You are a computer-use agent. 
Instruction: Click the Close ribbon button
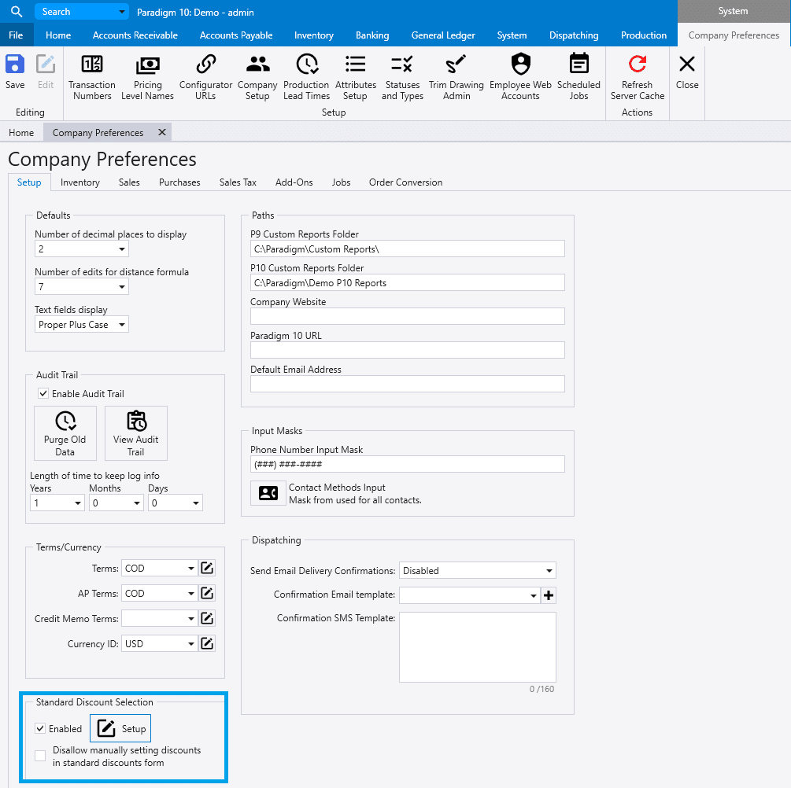coord(687,71)
